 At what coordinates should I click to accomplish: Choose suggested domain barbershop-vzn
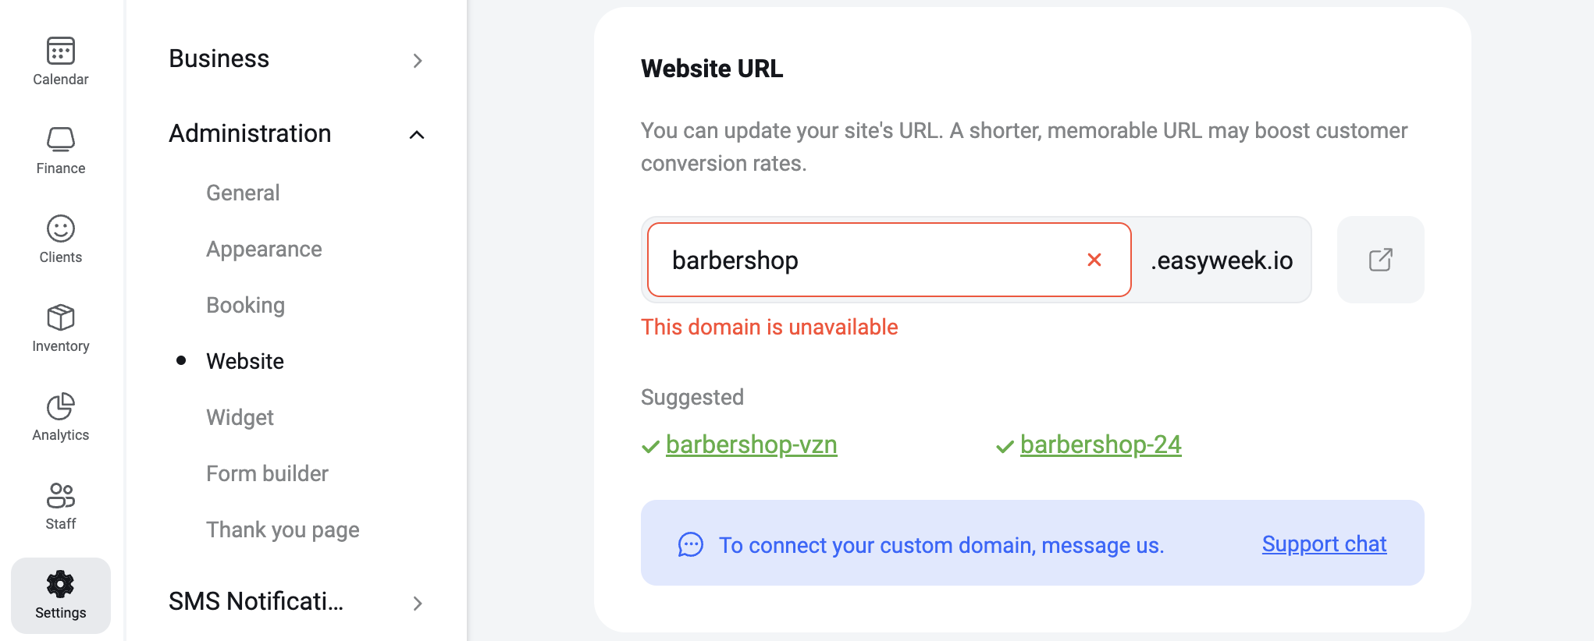coord(751,444)
